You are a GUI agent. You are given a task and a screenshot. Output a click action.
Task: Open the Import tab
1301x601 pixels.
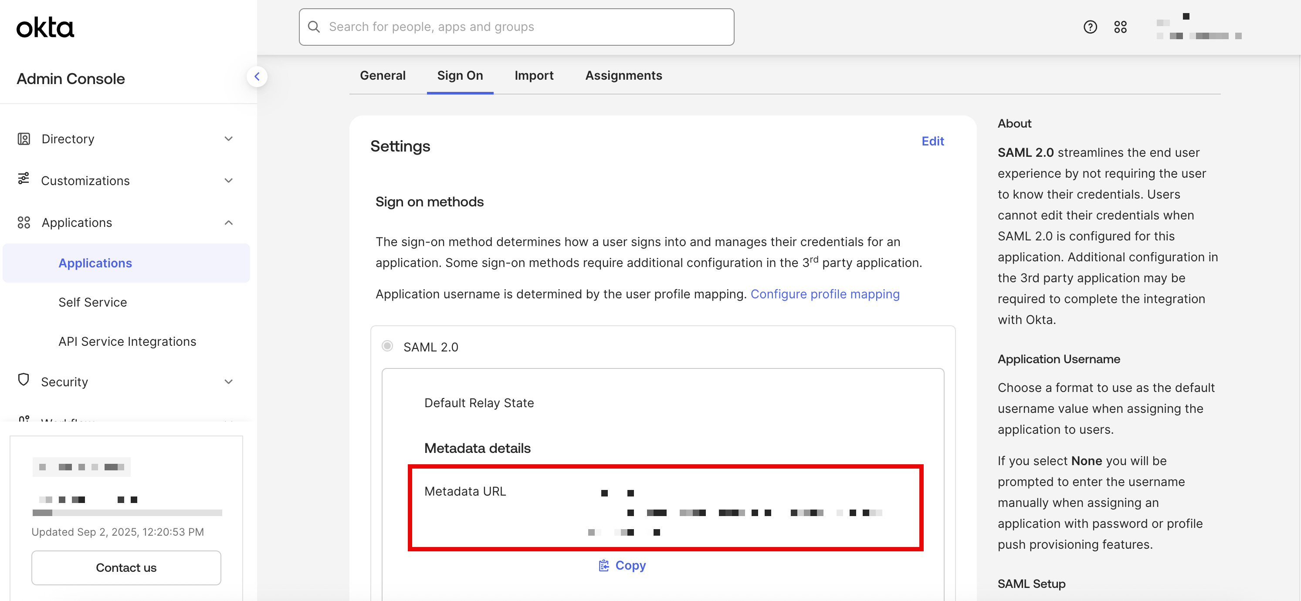pyautogui.click(x=534, y=76)
